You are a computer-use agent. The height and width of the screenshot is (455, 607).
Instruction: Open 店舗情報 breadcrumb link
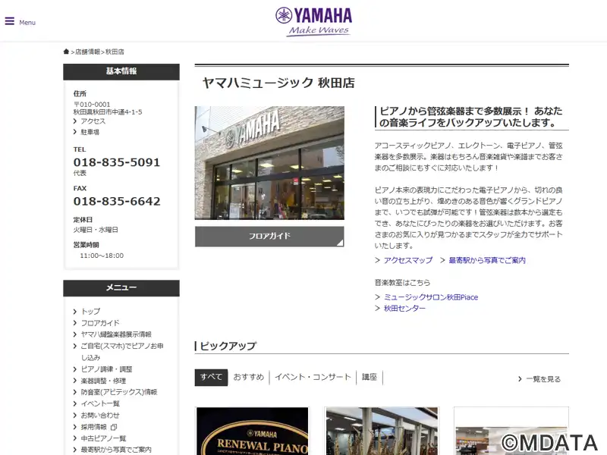[x=87, y=52]
